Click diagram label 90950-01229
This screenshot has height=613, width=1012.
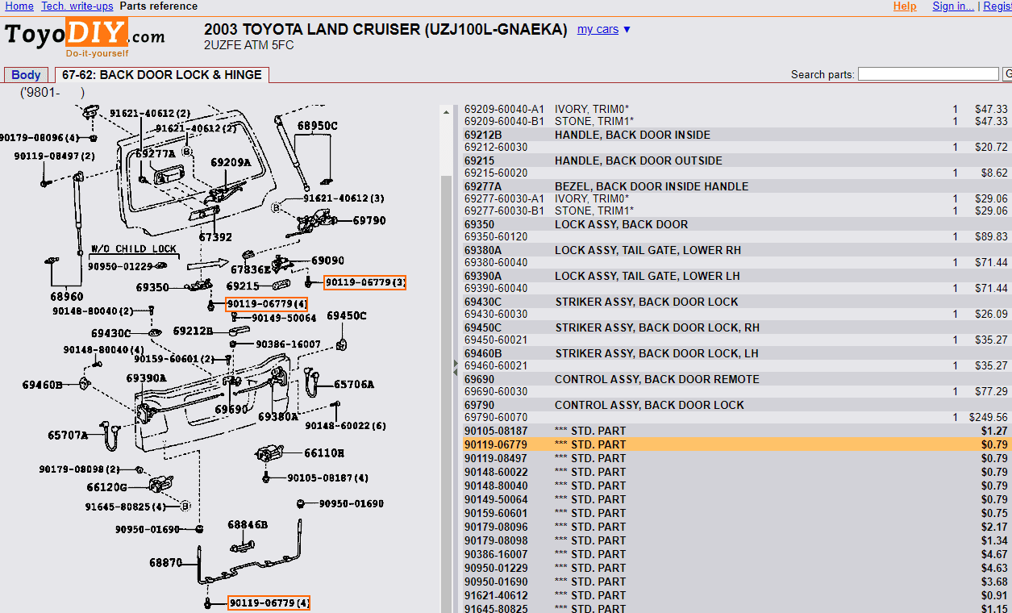tap(120, 266)
